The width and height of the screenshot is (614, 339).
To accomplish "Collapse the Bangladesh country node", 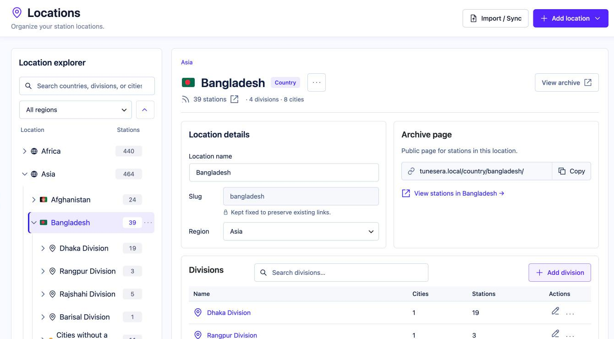I will point(33,223).
